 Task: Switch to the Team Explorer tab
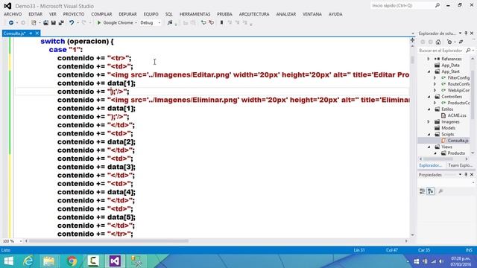(461, 165)
